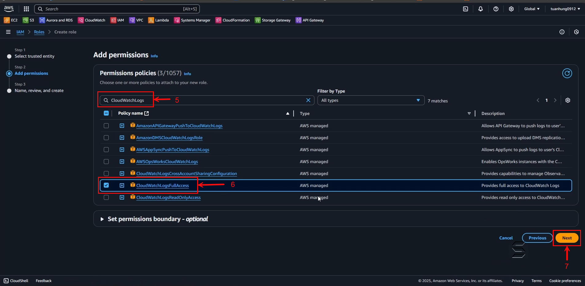Open table preferences gear icon

(x=568, y=100)
